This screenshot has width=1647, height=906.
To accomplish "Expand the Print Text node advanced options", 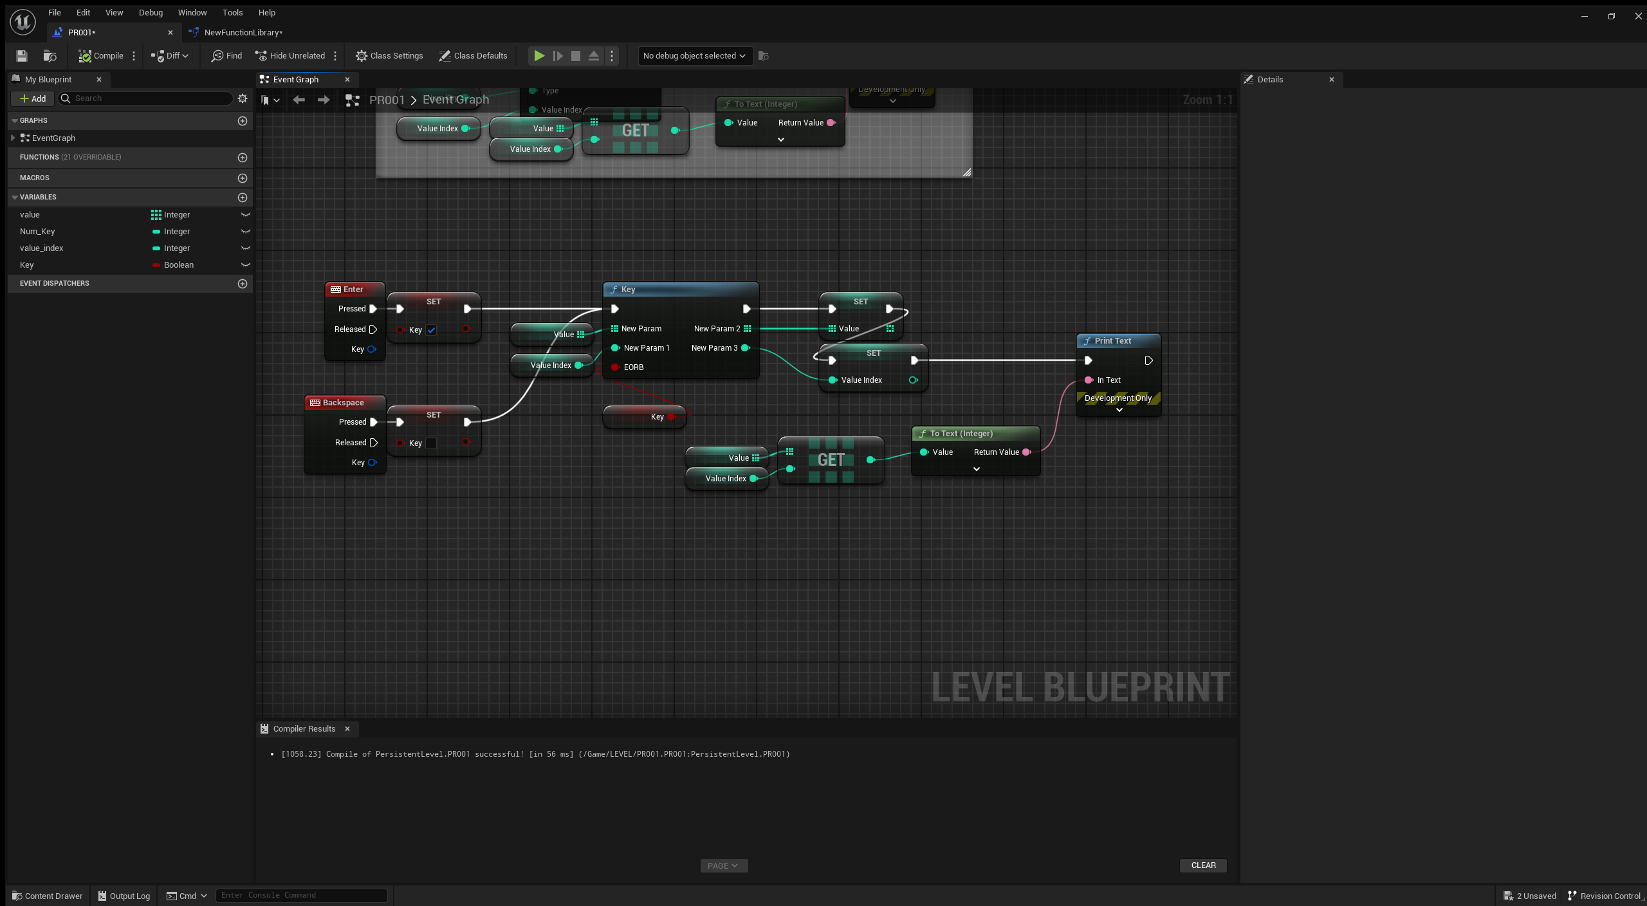I will 1119,410.
